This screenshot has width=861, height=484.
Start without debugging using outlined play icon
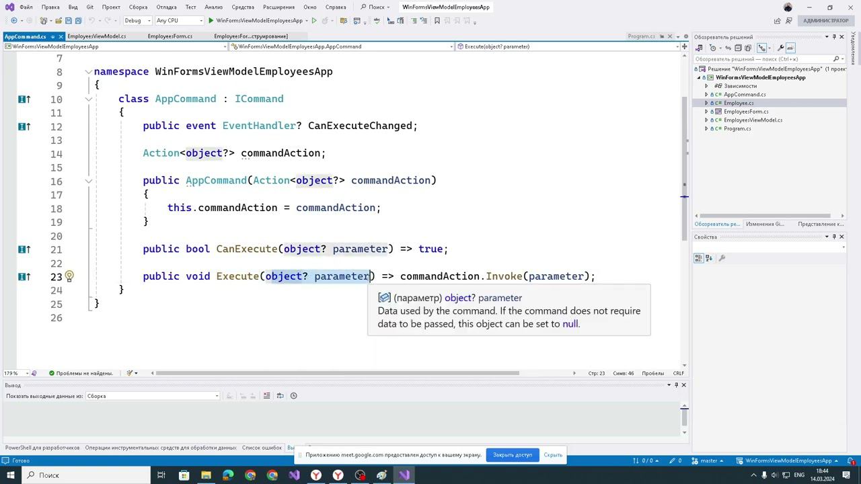pos(314,21)
